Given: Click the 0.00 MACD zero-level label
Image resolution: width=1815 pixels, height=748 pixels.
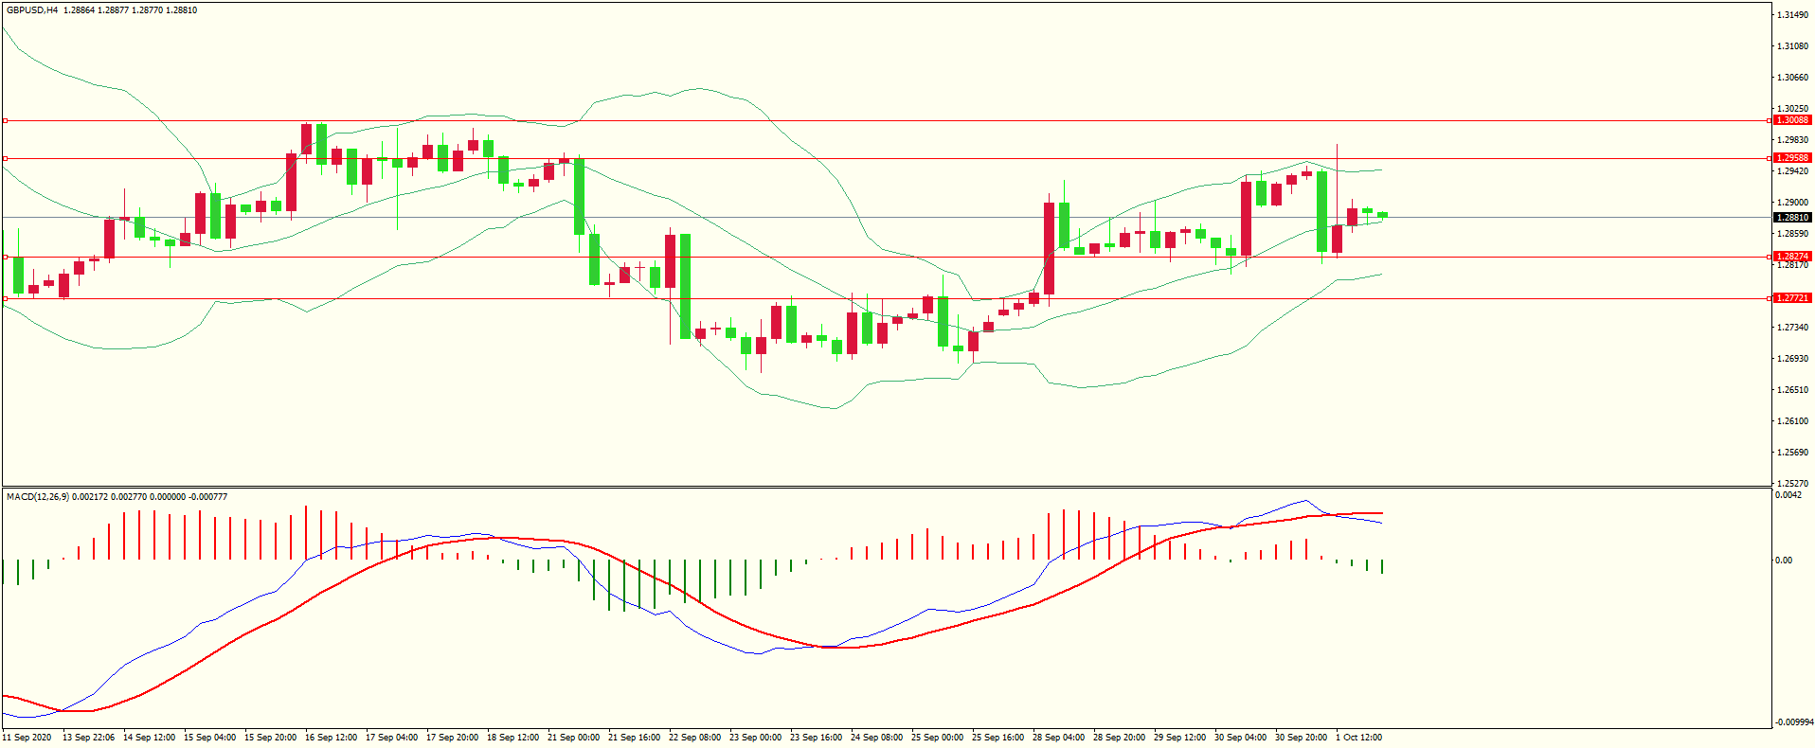Looking at the screenshot, I should [x=1784, y=561].
